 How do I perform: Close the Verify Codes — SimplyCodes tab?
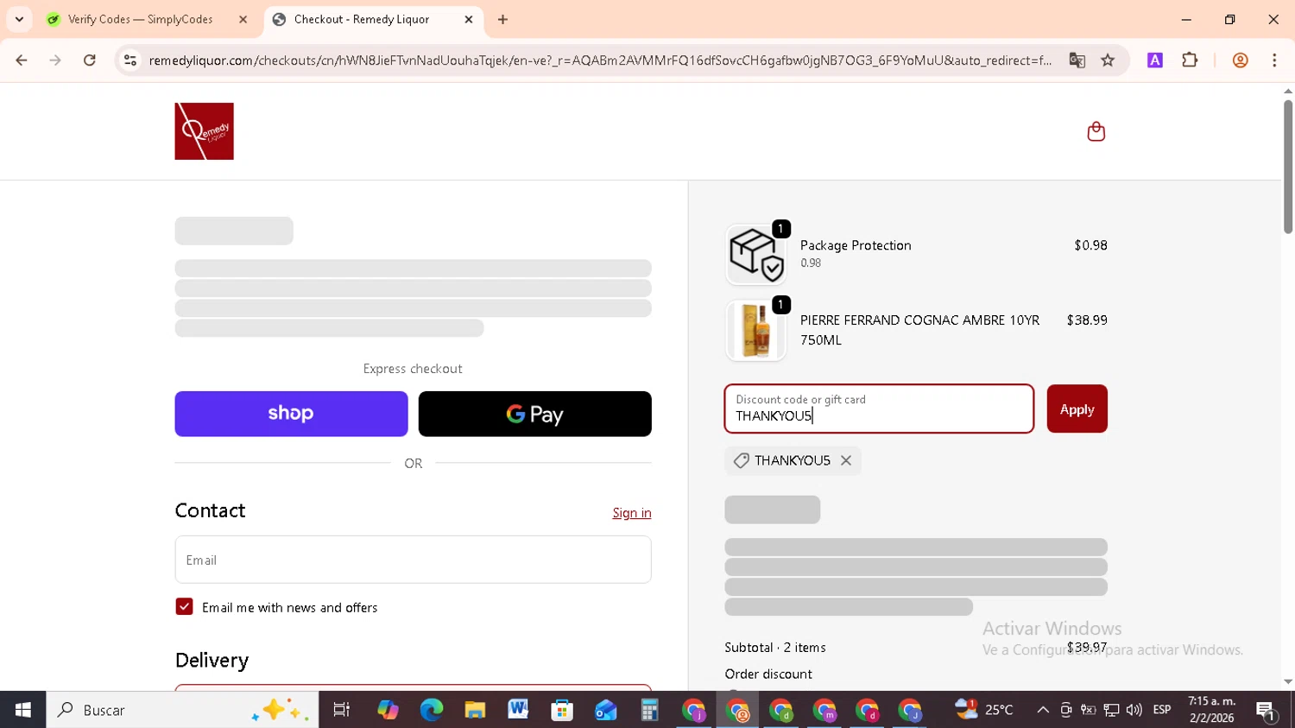[x=243, y=19]
